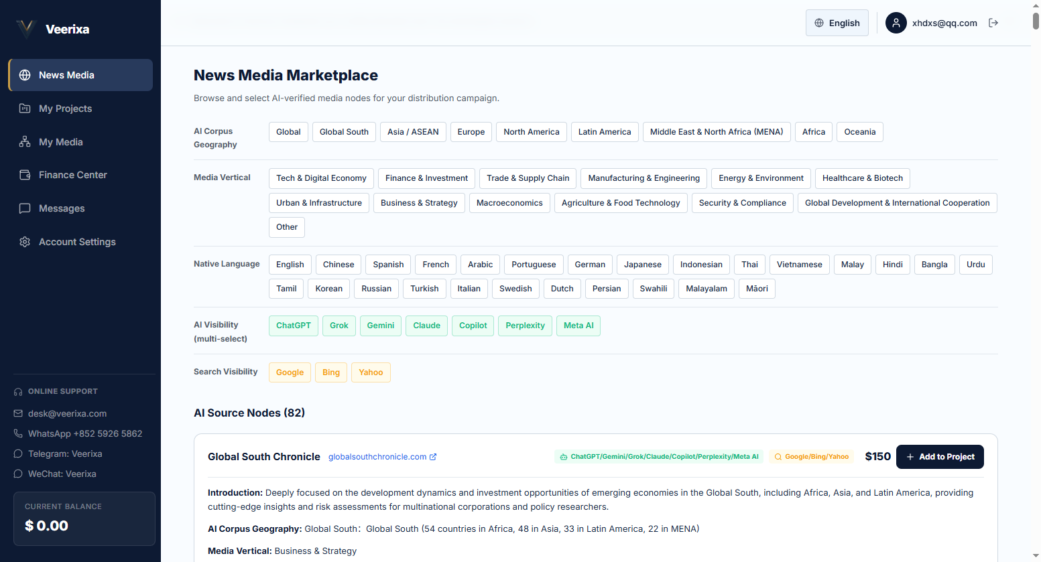Click the logout icon beside the email
Viewport: 1041px width, 562px height.
click(x=993, y=23)
